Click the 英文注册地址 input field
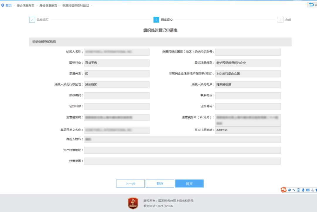 pos(248,130)
